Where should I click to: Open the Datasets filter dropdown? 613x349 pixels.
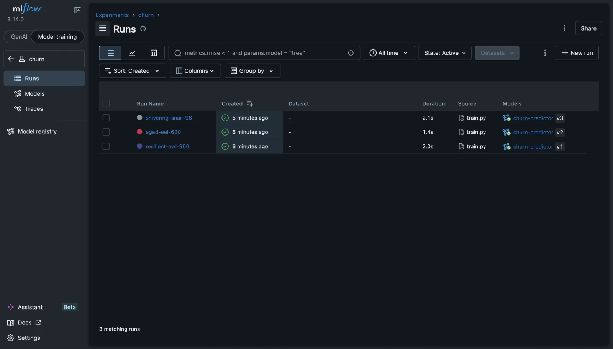(x=497, y=53)
